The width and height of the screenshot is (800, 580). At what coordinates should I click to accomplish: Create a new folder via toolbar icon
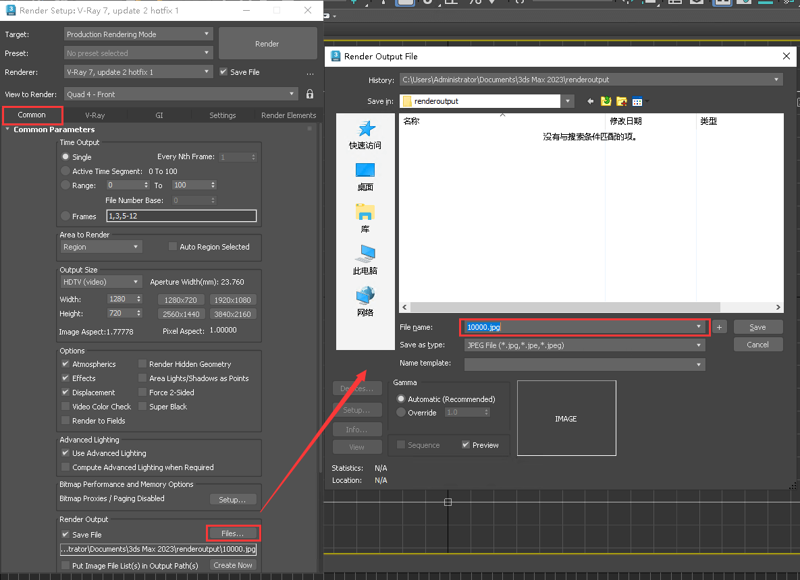click(x=621, y=101)
